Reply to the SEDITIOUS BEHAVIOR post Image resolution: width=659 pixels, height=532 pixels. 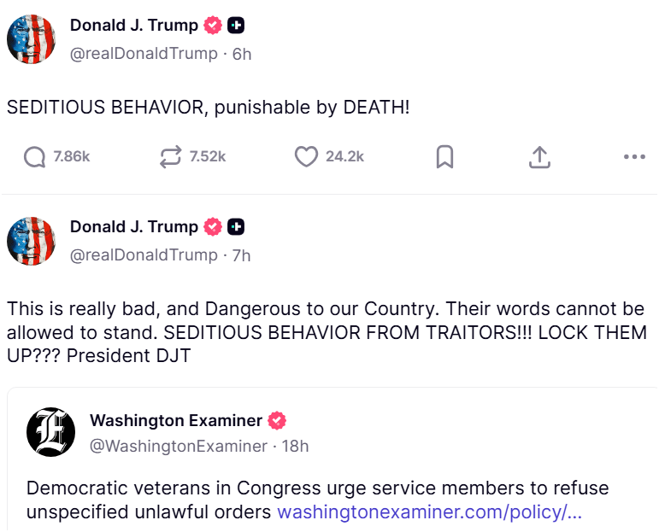[34, 157]
